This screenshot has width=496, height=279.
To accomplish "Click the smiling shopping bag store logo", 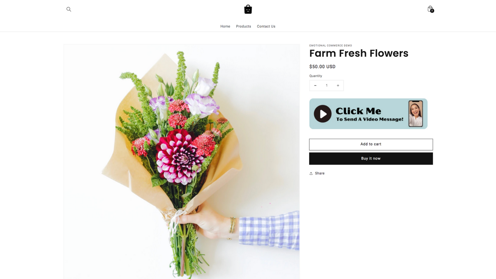I will pyautogui.click(x=248, y=9).
